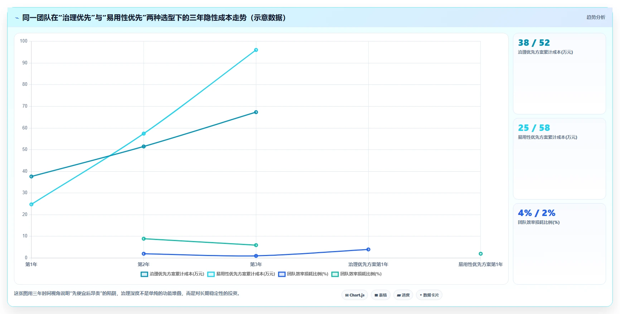Click the blue point at 治理优先方案第1年
620x314 pixels.
pos(368,250)
